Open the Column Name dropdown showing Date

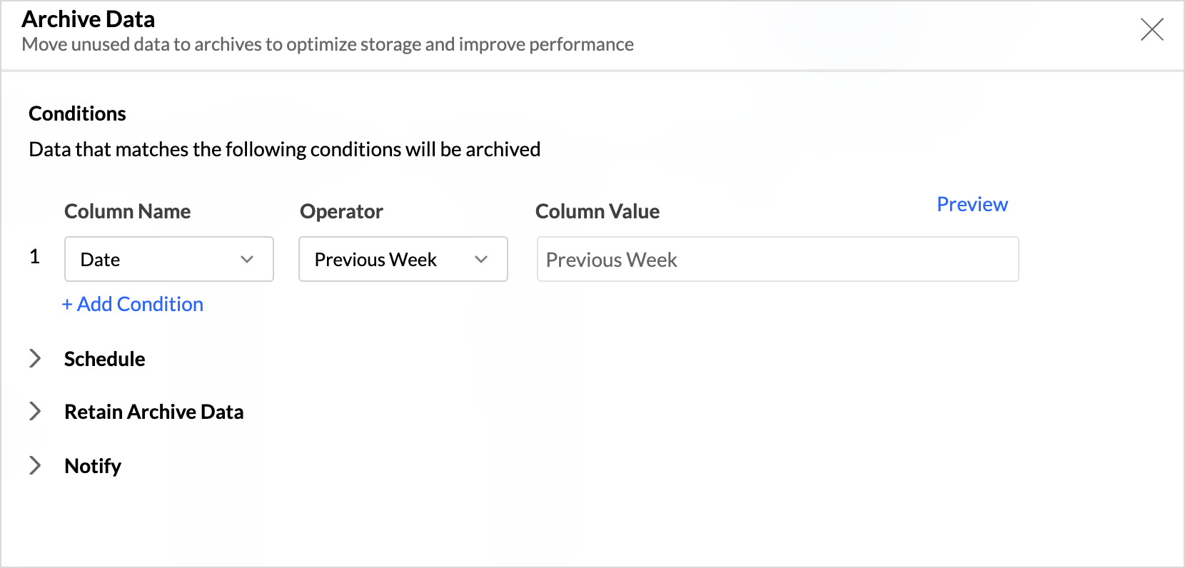click(x=157, y=259)
